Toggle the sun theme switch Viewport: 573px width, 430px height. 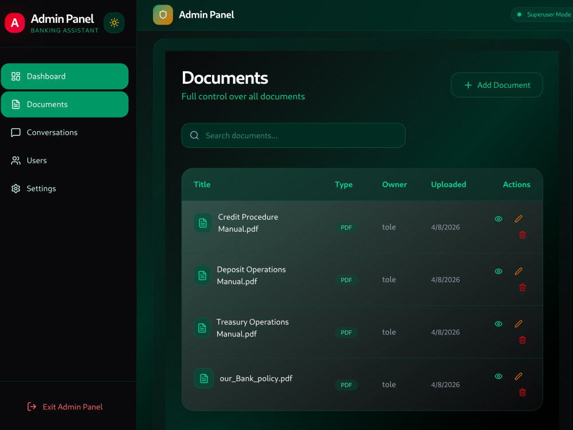click(114, 23)
